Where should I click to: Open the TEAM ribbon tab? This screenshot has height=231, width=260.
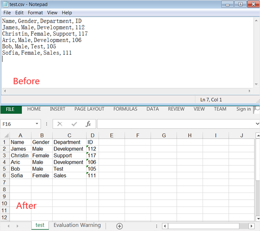click(220, 109)
